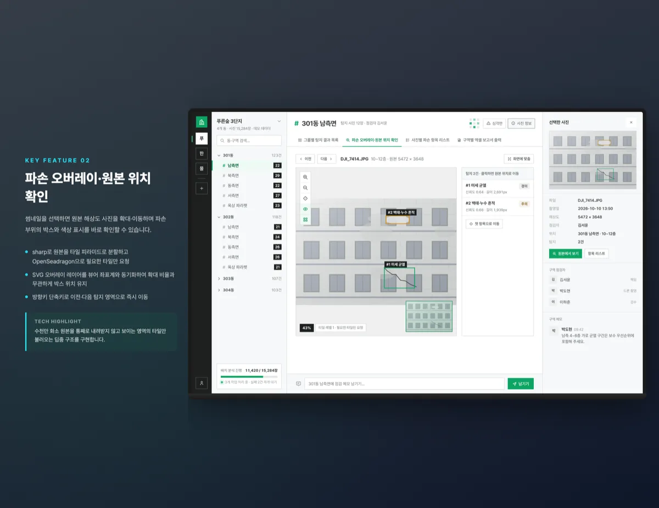Click the memo input for 301동 남측면

tap(404, 383)
